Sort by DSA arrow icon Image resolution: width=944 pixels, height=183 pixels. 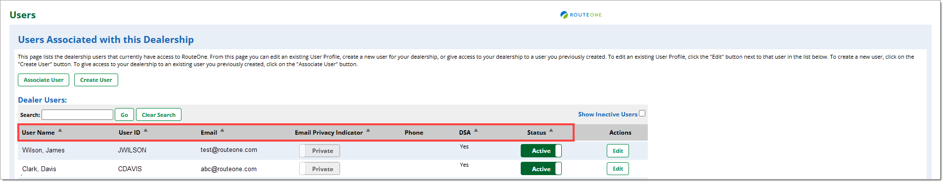pyautogui.click(x=476, y=130)
